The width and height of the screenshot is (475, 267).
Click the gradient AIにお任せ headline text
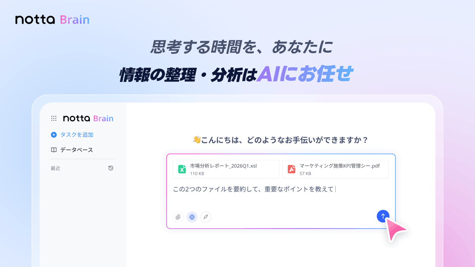coord(304,74)
